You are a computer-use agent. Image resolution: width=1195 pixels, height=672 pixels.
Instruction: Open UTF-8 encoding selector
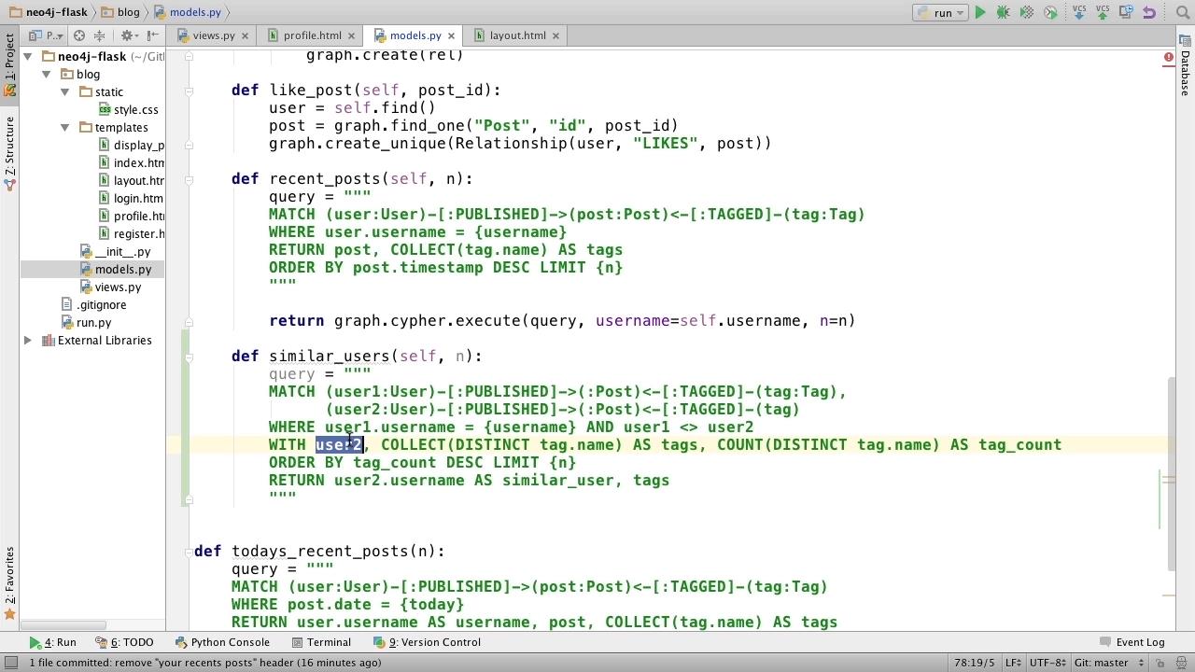[1047, 663]
